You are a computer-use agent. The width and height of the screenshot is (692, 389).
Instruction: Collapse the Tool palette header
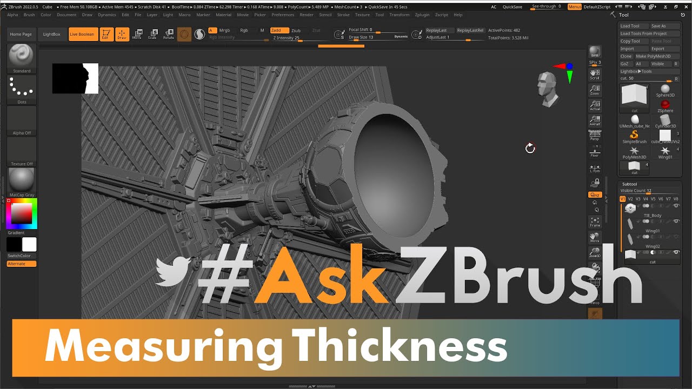[624, 15]
